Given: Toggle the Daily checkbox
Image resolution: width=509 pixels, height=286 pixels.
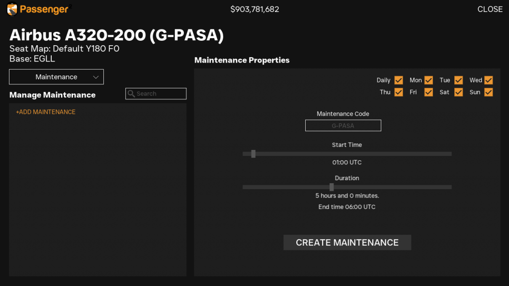Looking at the screenshot, I should tap(398, 80).
